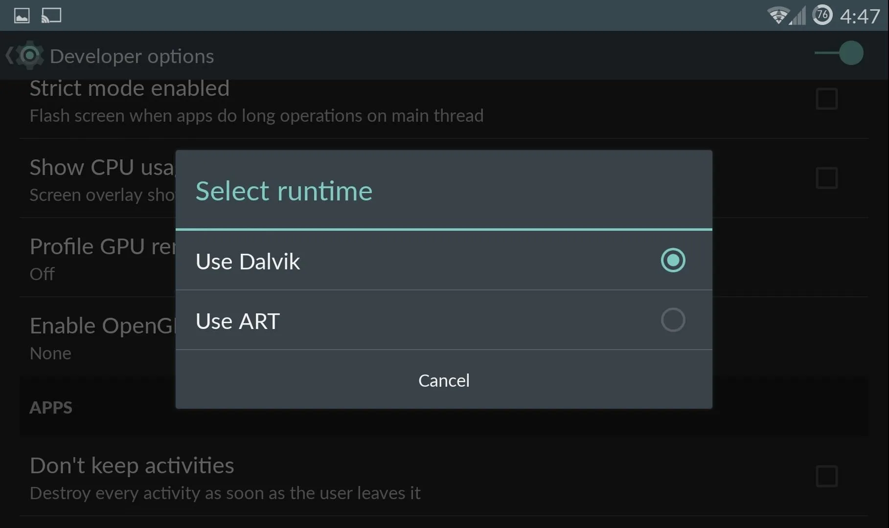The width and height of the screenshot is (889, 528).
Task: Tap the Developer options title text
Action: (132, 56)
